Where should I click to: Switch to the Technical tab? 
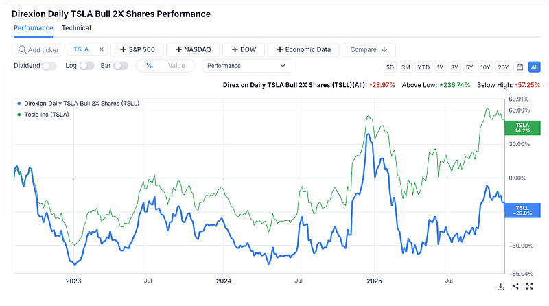click(x=76, y=28)
